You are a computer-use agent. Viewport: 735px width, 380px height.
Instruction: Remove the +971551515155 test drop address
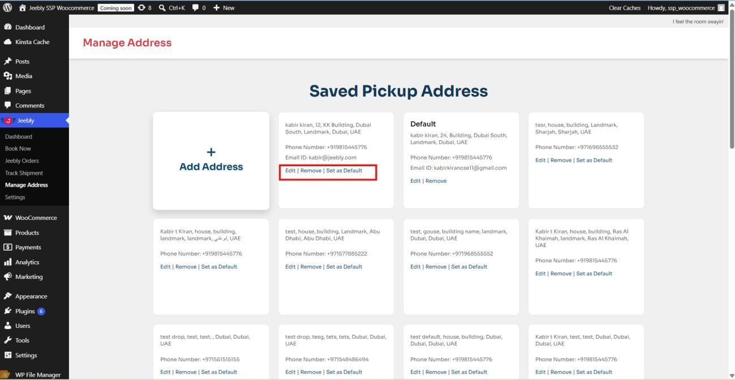[186, 372]
